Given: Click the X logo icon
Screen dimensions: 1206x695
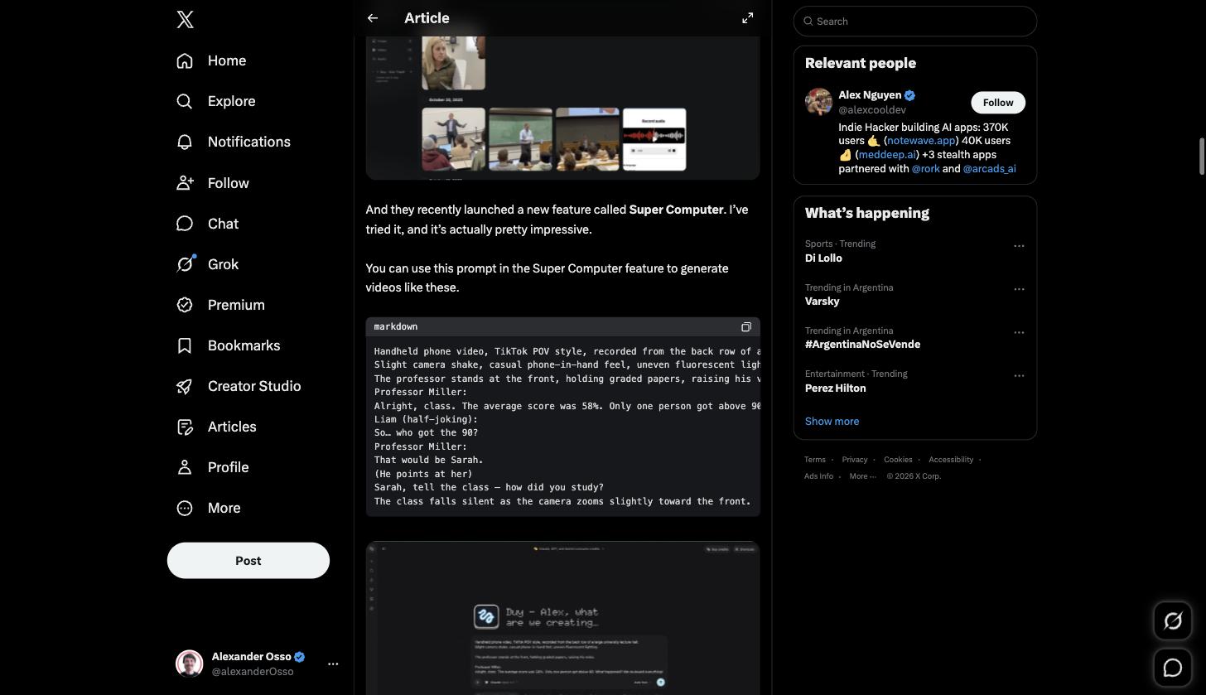Looking at the screenshot, I should coord(186,20).
